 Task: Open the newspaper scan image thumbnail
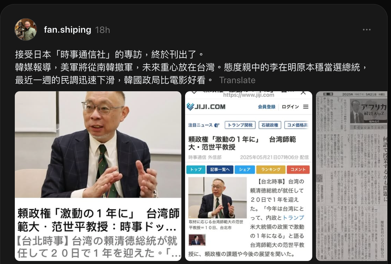click(352, 176)
